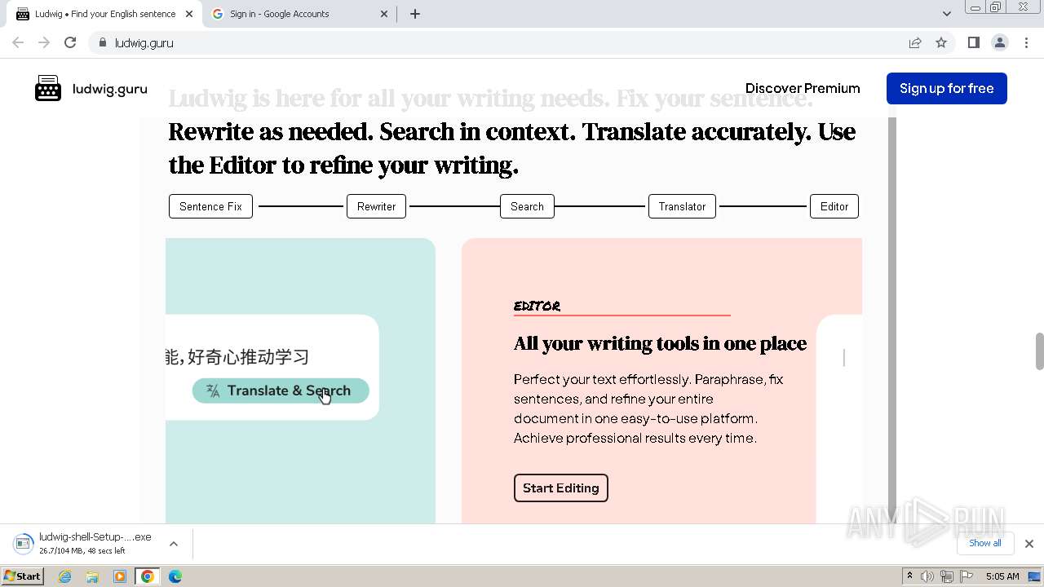
Task: Click the Editor section heading label
Action: pyautogui.click(x=537, y=307)
